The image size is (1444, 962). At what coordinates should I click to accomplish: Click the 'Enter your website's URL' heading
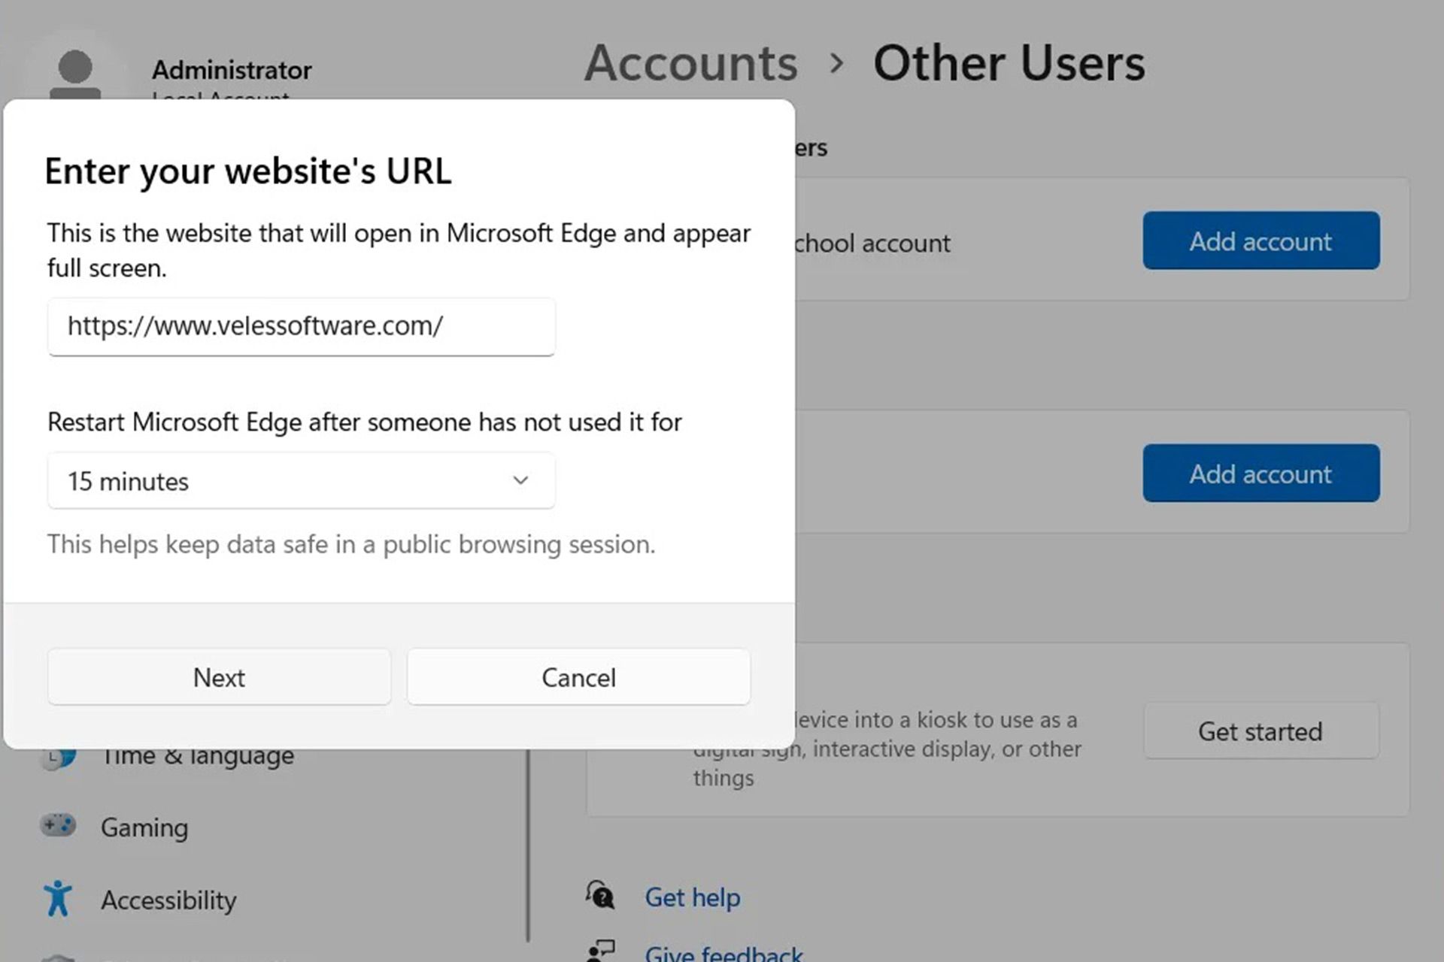(x=248, y=171)
